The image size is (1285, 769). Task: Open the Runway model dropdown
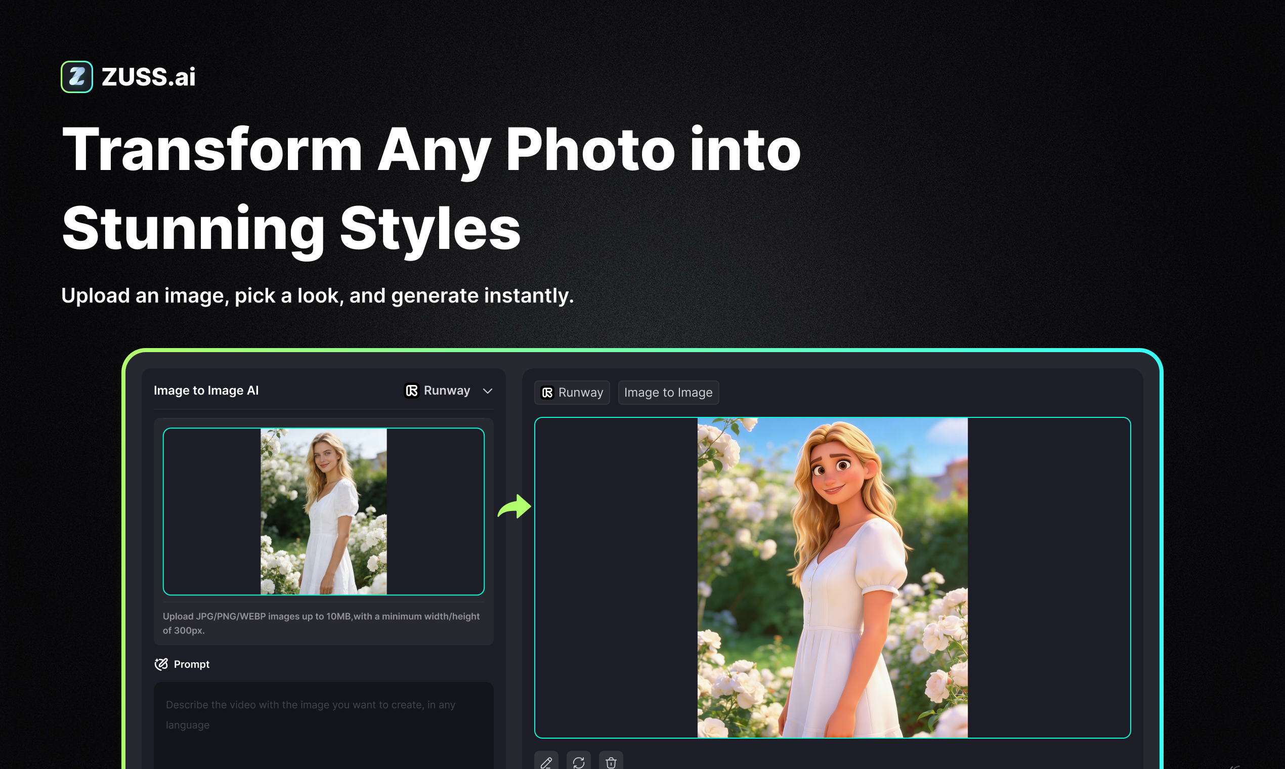(x=449, y=391)
